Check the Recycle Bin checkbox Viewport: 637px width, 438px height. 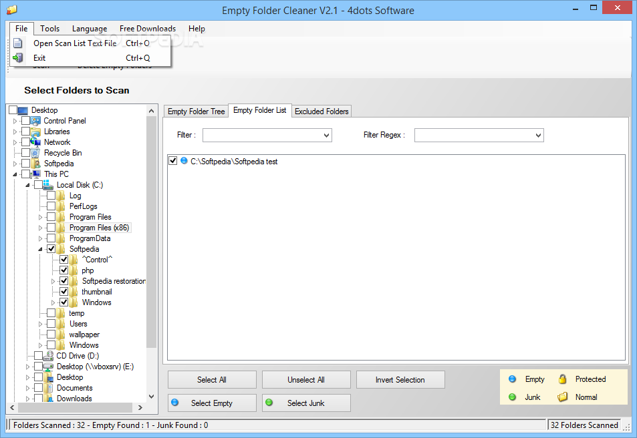25,153
